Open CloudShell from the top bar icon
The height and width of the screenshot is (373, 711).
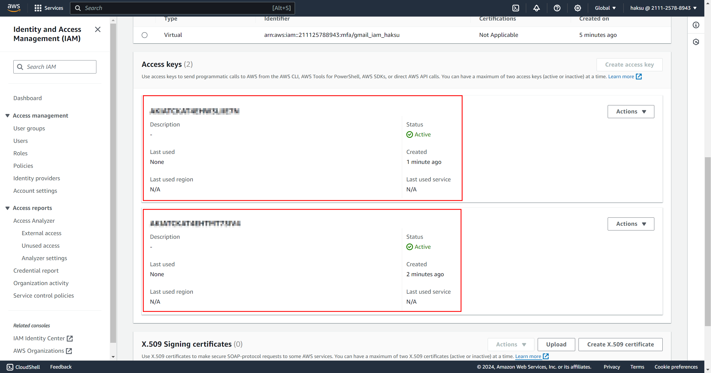[516, 8]
